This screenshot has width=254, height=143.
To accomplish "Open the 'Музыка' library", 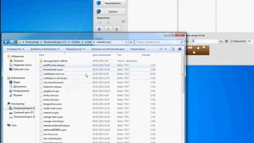I will (x=17, y=95).
